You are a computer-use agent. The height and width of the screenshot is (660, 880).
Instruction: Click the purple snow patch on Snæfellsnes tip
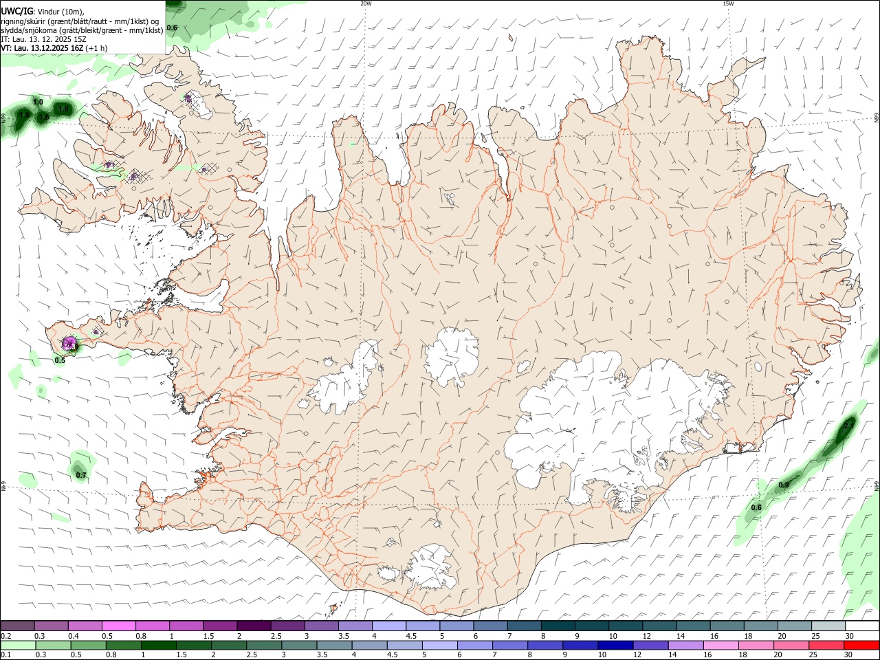coord(69,343)
